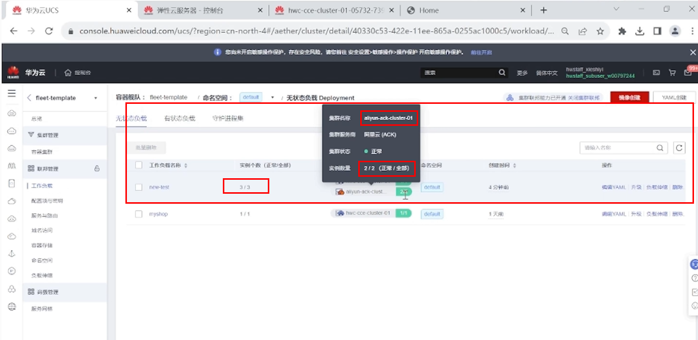The width and height of the screenshot is (698, 340).
Task: Click 删除 for myshop row
Action: click(678, 214)
